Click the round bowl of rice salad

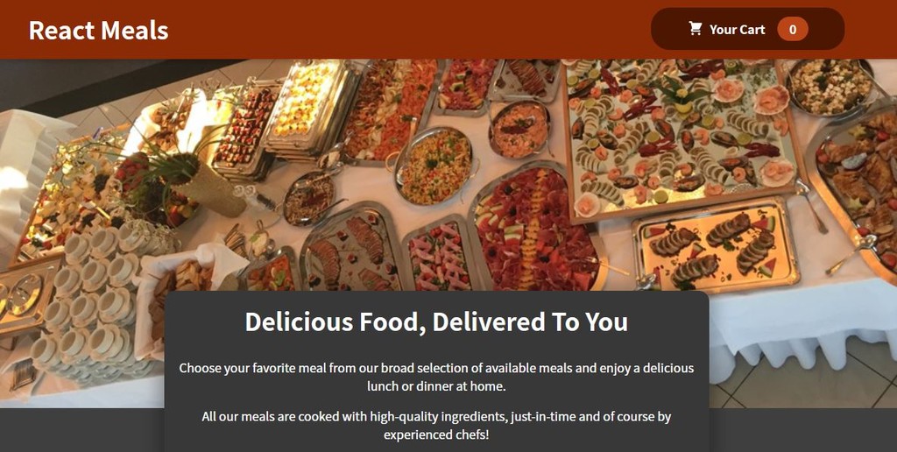(x=436, y=166)
